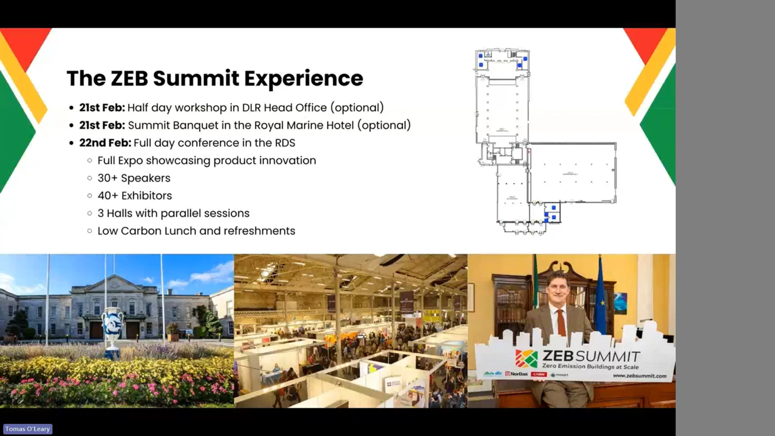Click the 40+ Exhibitors bullet text
Viewport: 775px width, 436px height.
pos(135,195)
